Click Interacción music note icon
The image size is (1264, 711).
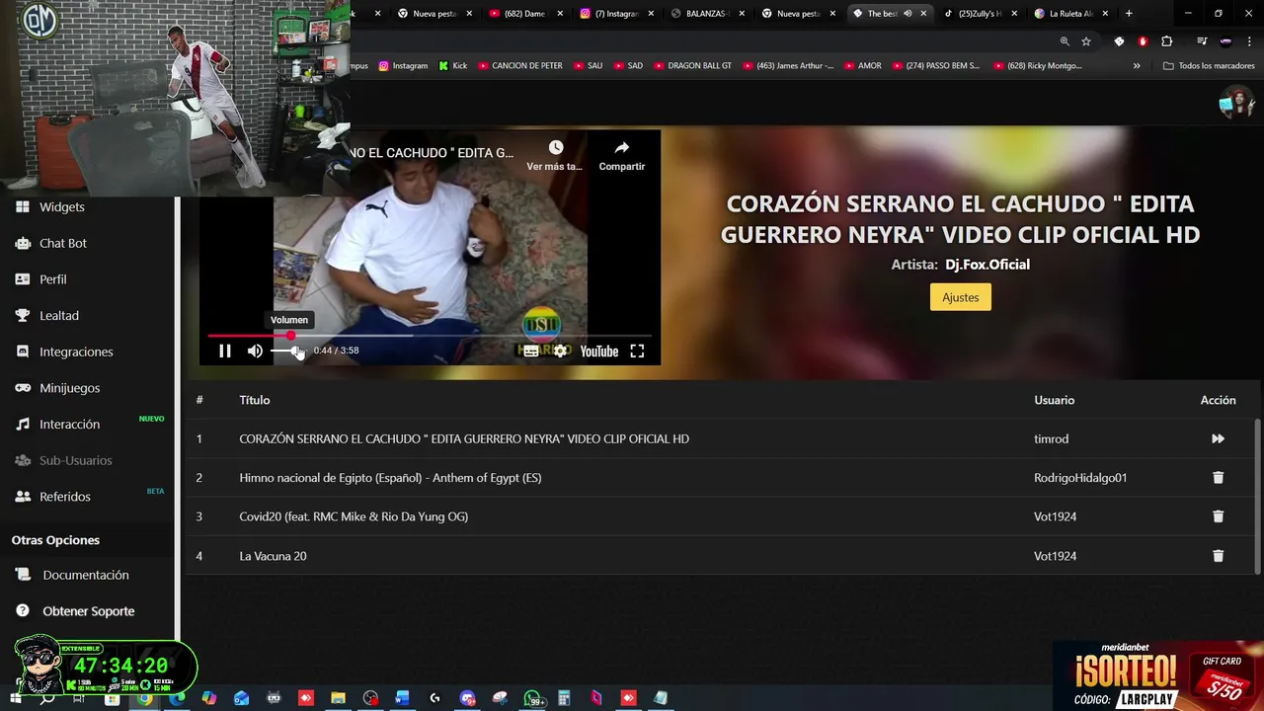tap(23, 425)
